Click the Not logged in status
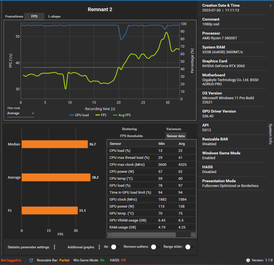This screenshot has height=265, width=274. coord(11,260)
